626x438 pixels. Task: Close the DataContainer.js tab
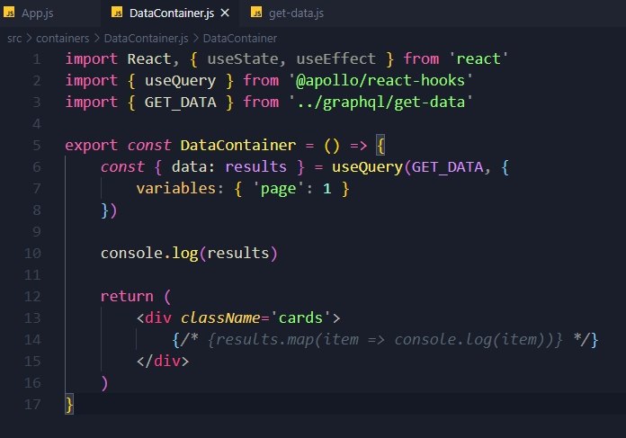(x=225, y=13)
